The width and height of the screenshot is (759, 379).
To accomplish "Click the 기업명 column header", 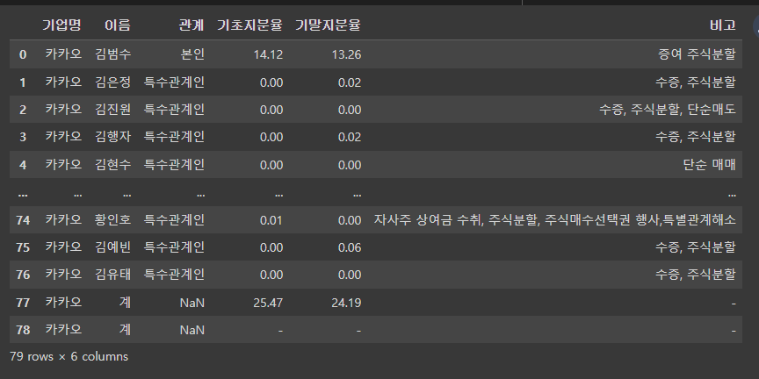I will point(61,25).
